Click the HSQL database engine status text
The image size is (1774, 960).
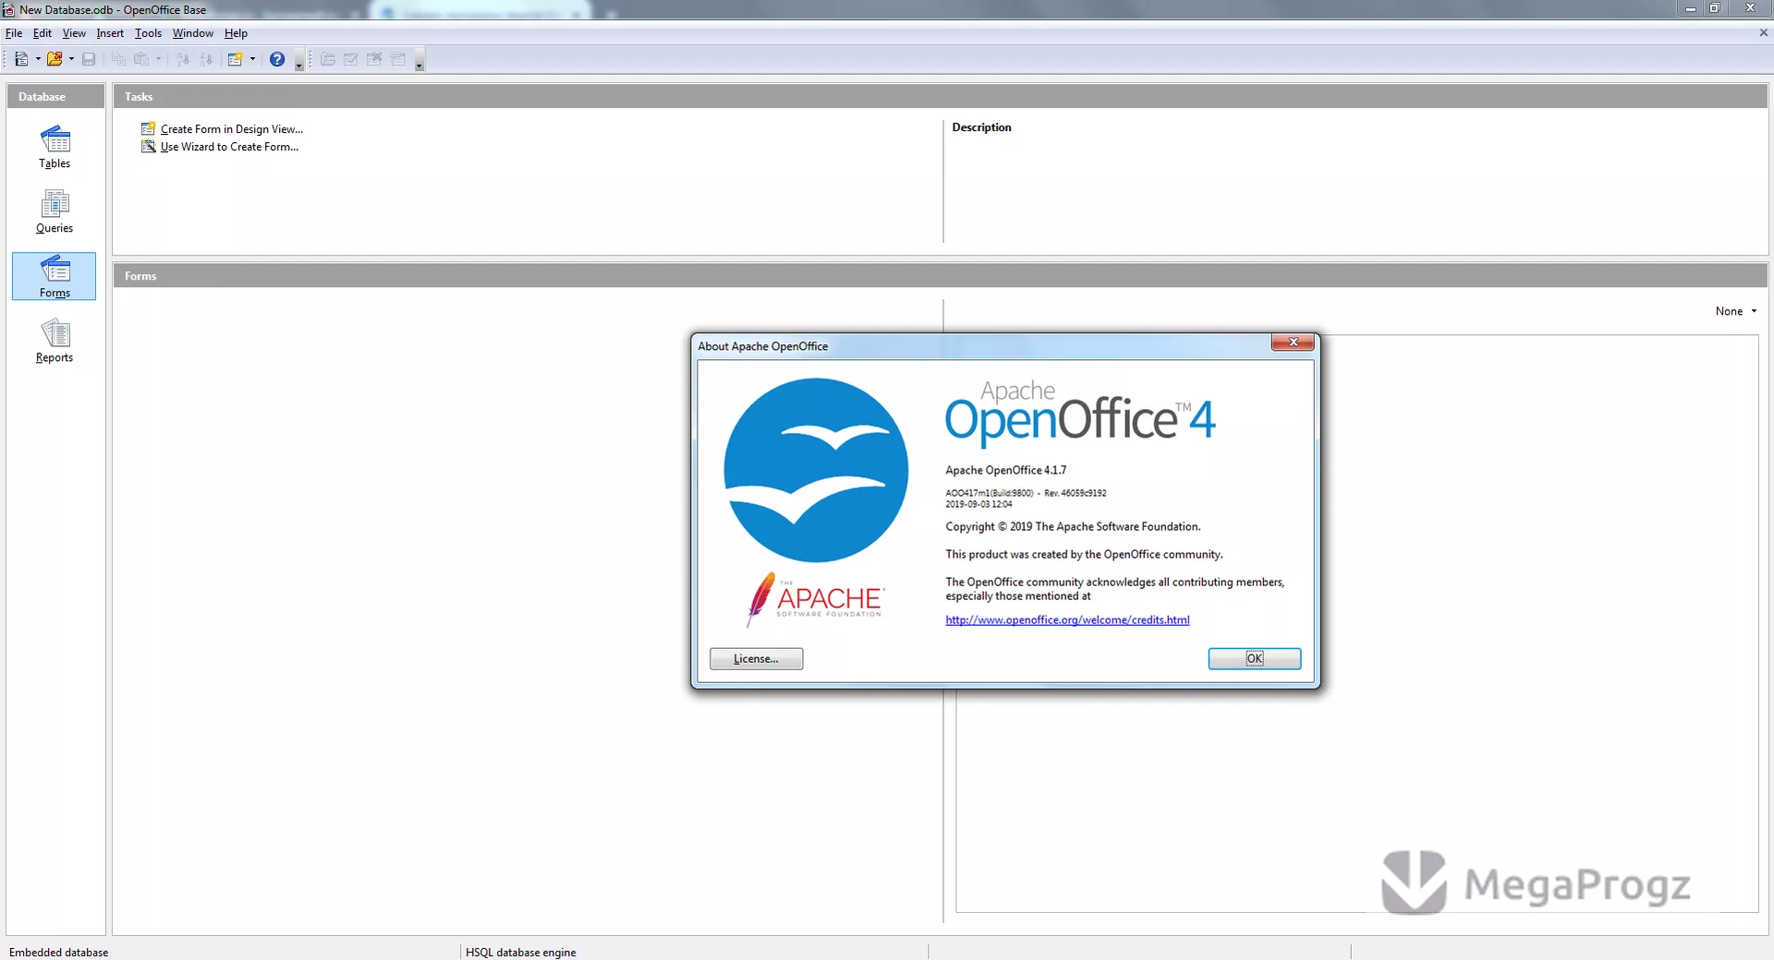tap(520, 952)
